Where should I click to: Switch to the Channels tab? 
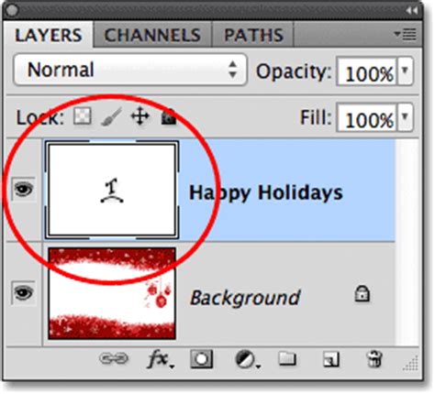point(152,35)
